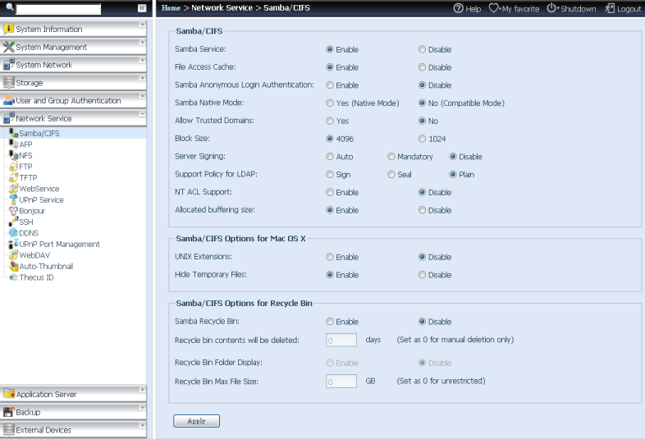Set Server Signing to Mandatory
The height and width of the screenshot is (439, 645).
[391, 157]
